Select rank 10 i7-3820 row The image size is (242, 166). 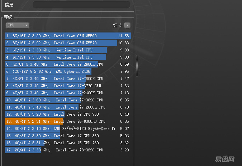tap(68, 100)
